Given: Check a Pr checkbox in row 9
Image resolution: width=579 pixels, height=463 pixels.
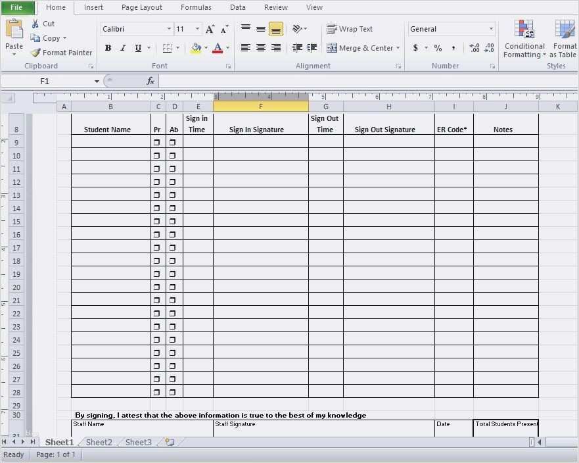Looking at the screenshot, I should [x=156, y=142].
